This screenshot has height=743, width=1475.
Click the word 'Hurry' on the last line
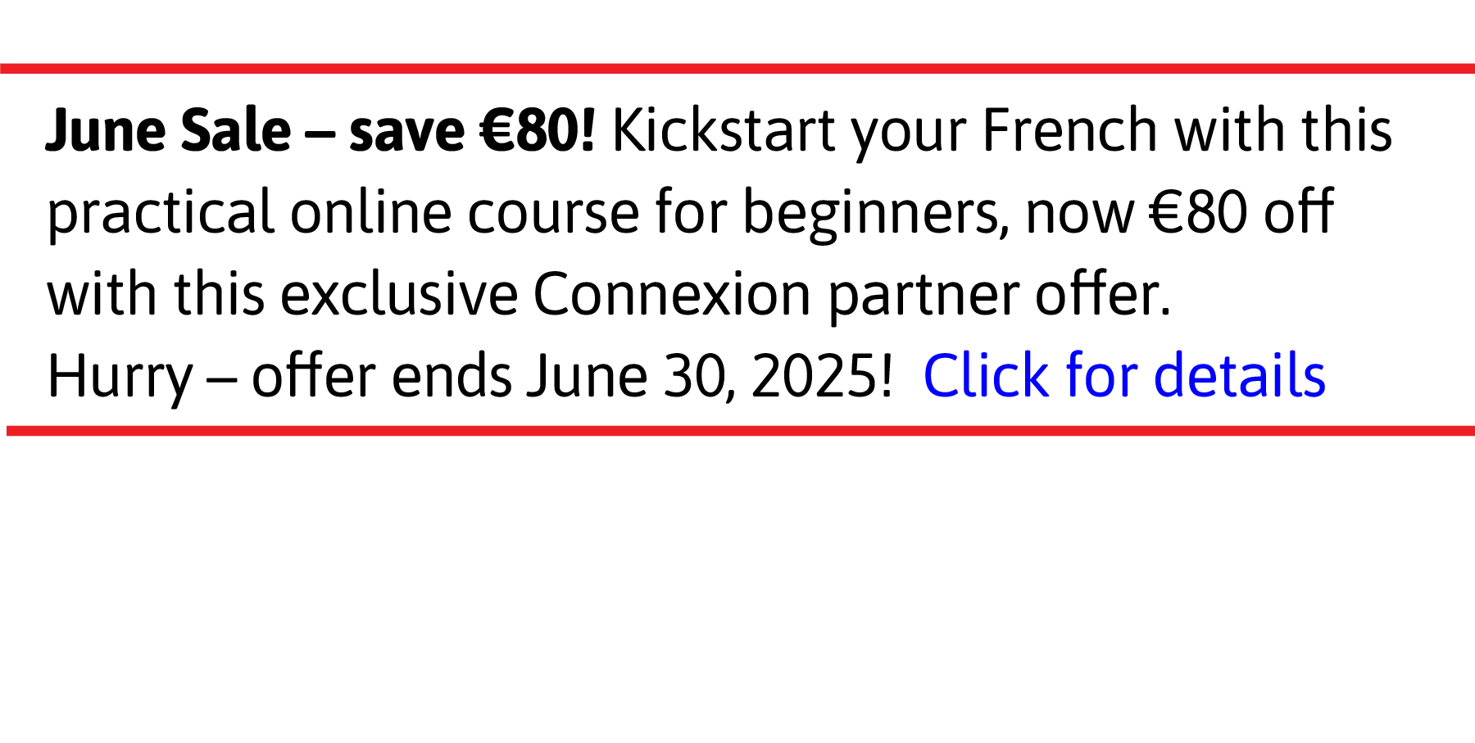(120, 377)
